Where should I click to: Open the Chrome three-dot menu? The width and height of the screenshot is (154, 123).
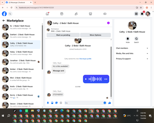(151, 8)
